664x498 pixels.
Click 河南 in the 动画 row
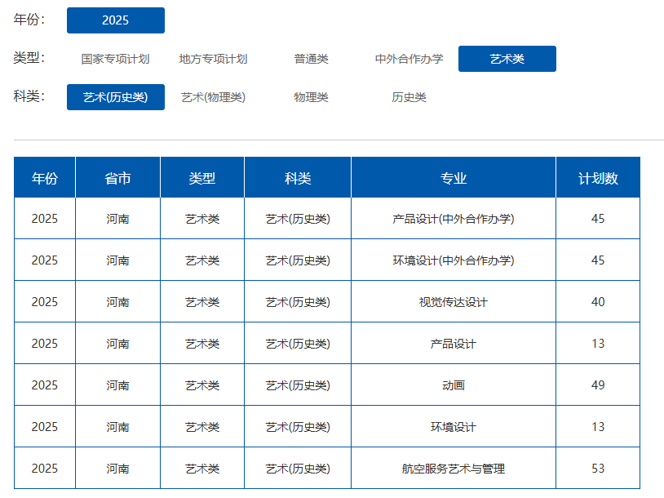coord(117,385)
